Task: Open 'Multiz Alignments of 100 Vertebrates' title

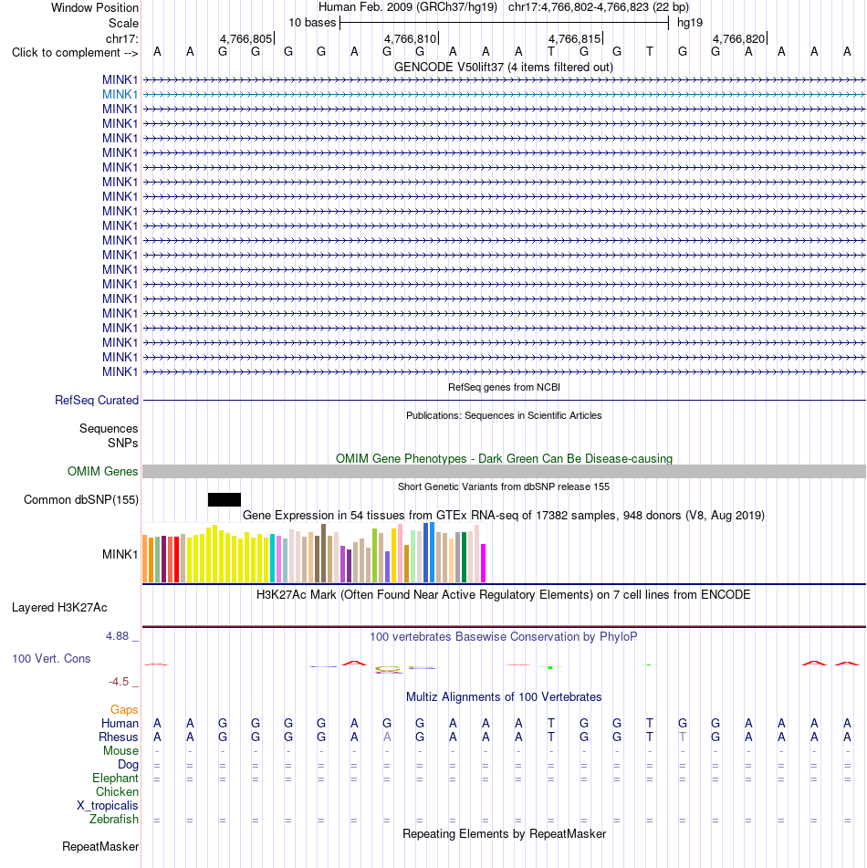Action: click(x=503, y=697)
